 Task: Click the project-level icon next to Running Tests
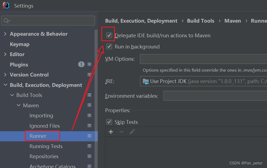pos(89,146)
